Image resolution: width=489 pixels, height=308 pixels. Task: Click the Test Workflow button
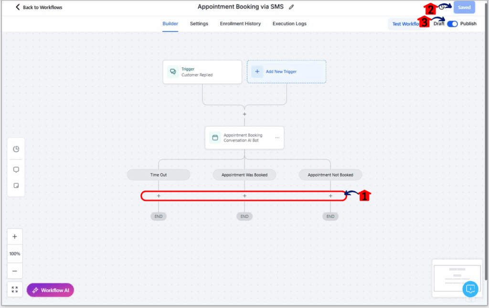click(405, 24)
